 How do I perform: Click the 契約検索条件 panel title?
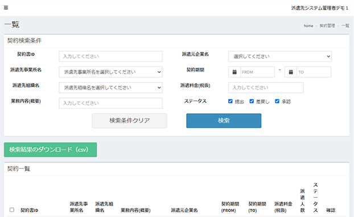(x=24, y=40)
